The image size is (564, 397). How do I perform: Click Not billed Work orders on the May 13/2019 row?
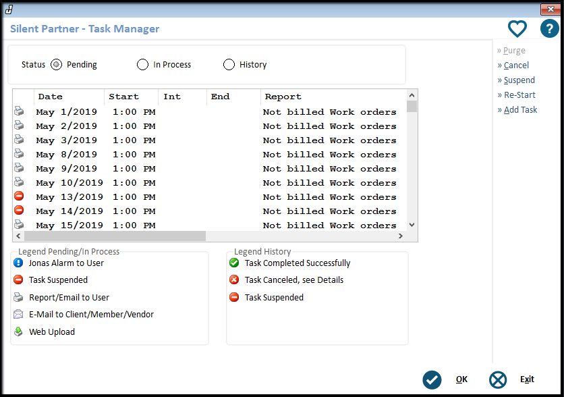point(329,197)
